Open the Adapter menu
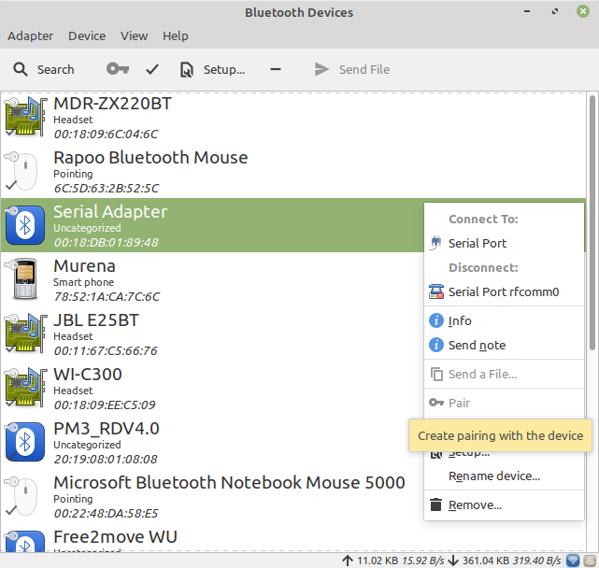Viewport: 599px width, 568px height. 30,35
